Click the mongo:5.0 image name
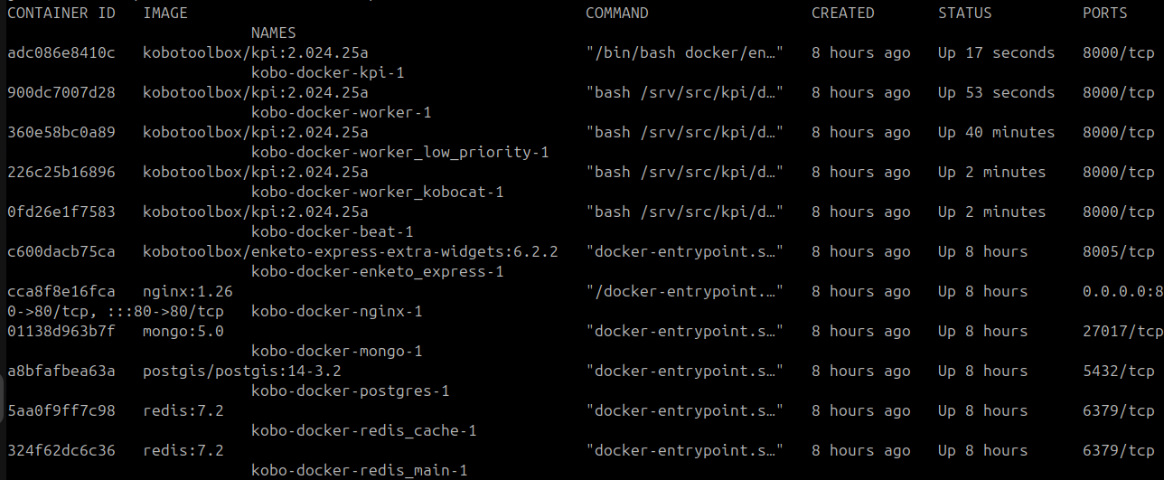The image size is (1164, 480). 183,331
